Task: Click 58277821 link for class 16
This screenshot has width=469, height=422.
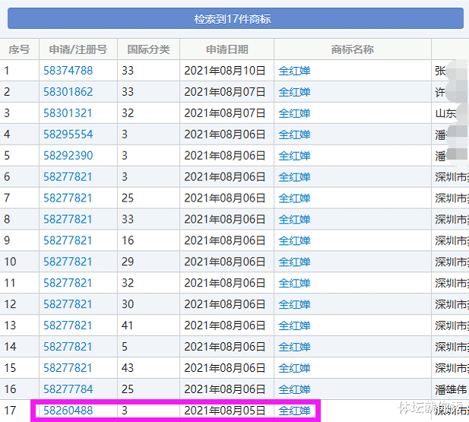Action: (x=68, y=241)
